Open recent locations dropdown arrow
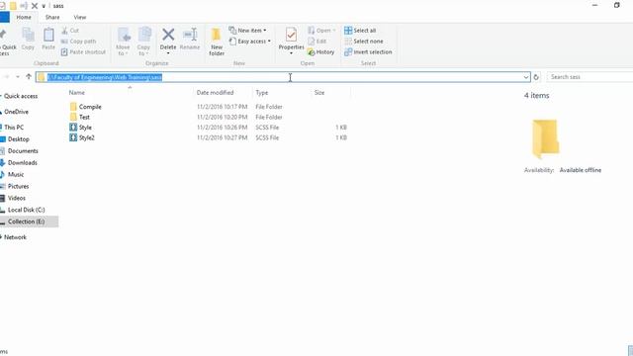Screen dimensions: 633x356 (18, 77)
